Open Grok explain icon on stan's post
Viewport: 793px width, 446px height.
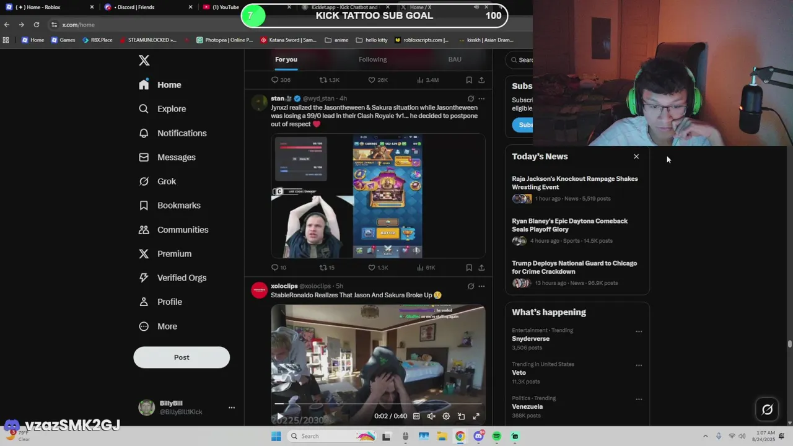point(471,98)
